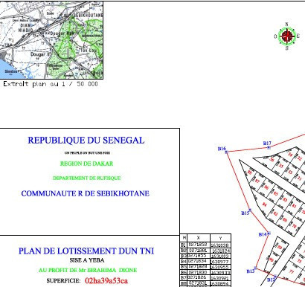Viewport: 305px width, 287px height.
Task: Select the blue square marker at B13
Action: point(255,268)
